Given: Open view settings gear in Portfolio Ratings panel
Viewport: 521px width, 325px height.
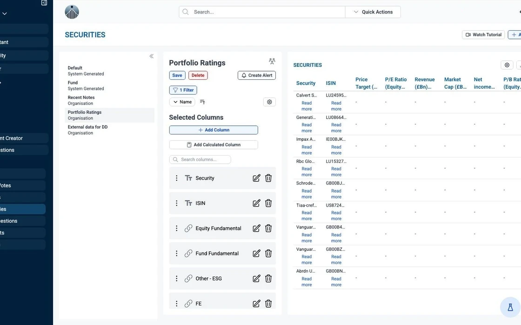Looking at the screenshot, I should [269, 102].
